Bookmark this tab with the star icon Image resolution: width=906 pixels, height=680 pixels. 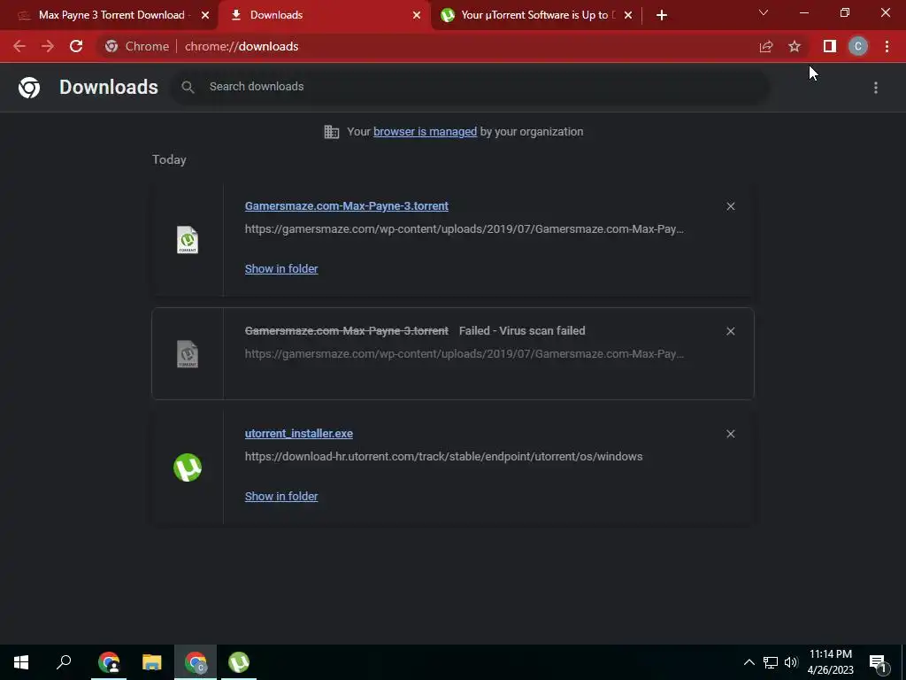click(x=795, y=46)
